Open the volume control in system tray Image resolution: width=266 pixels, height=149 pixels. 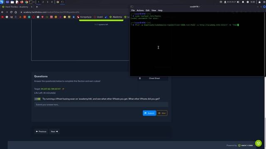238,2
